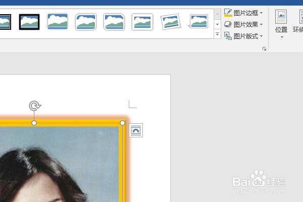The height and width of the screenshot is (202, 303).
Task: Click the 图片版式 label text
Action: click(x=246, y=36)
